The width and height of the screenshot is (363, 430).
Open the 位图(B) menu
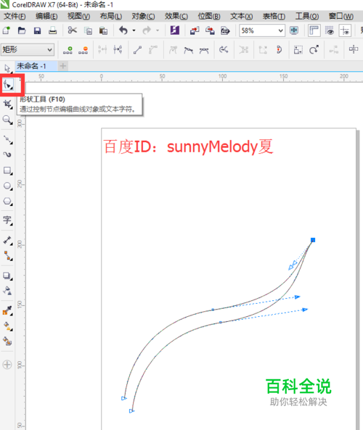209,17
